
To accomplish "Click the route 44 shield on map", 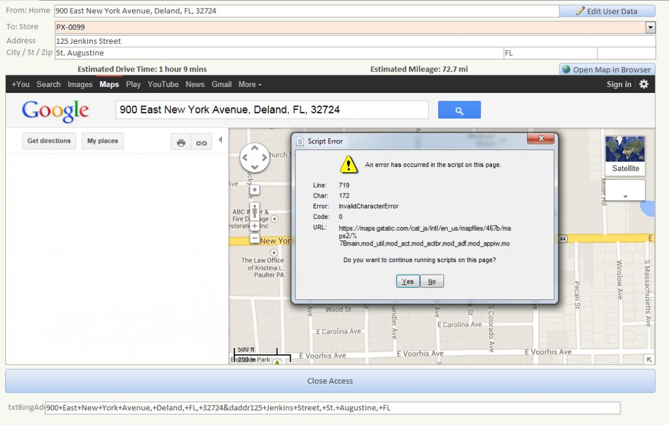I will click(563, 239).
